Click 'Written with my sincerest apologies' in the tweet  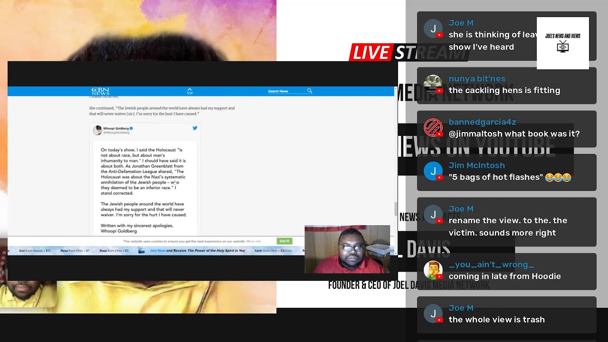click(x=137, y=226)
